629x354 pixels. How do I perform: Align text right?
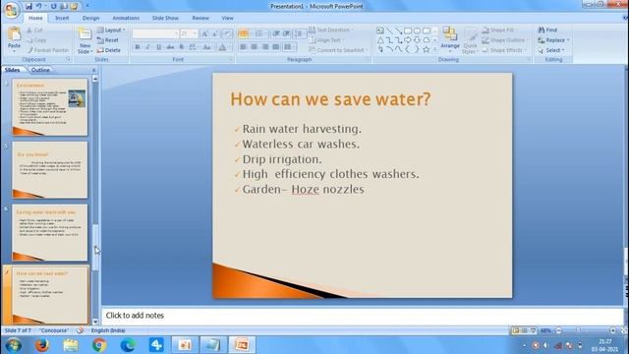tap(265, 47)
